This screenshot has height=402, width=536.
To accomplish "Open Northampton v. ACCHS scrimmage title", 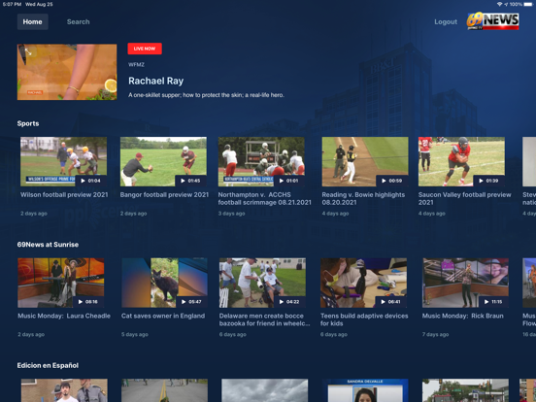I will [264, 199].
